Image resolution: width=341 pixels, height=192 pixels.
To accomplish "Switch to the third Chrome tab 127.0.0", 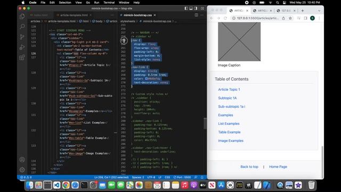I will pos(286,11).
